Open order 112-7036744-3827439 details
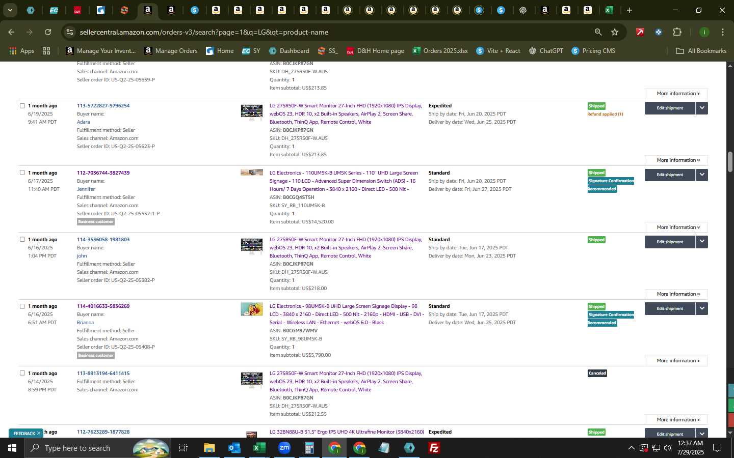Screen dimensions: 734x458 (x=103, y=173)
